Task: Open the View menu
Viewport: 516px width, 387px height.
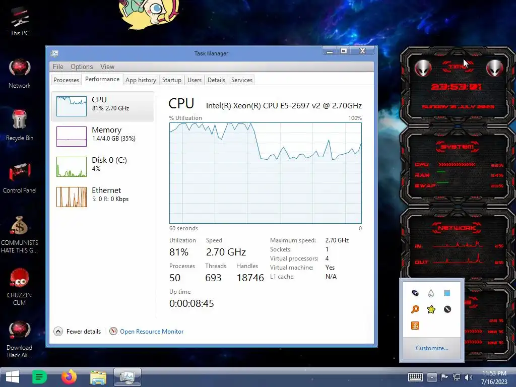Action: click(107, 67)
